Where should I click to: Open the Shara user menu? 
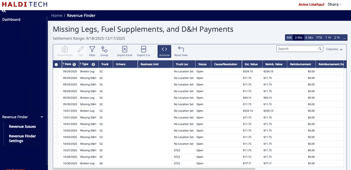(x=334, y=4)
